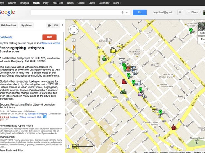Open Drive from the top bar
This screenshot has height=153, width=205.
[x=91, y=3]
